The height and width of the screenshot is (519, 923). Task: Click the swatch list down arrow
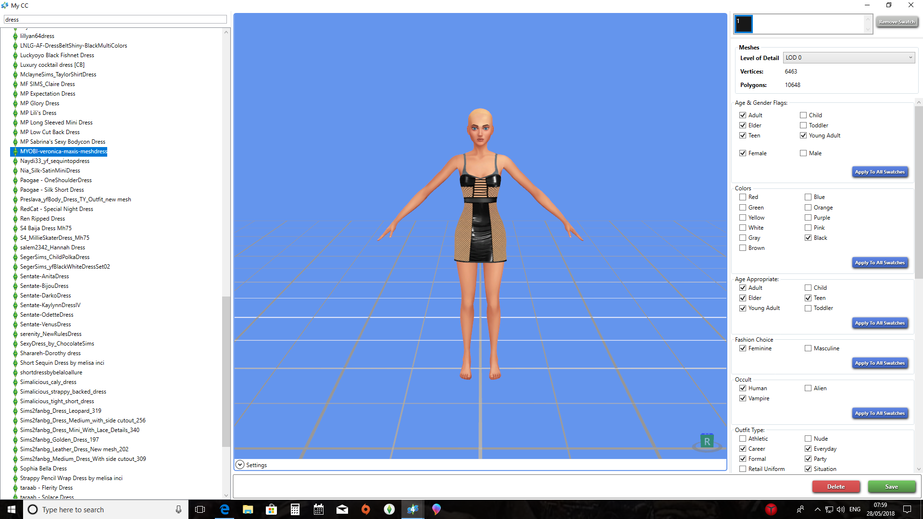[868, 29]
